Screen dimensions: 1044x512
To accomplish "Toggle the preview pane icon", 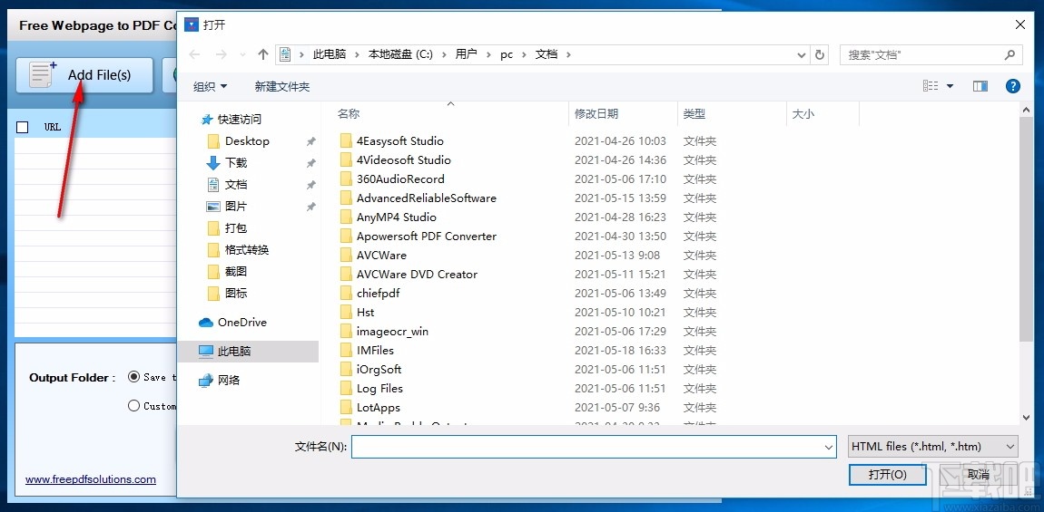I will point(980,86).
